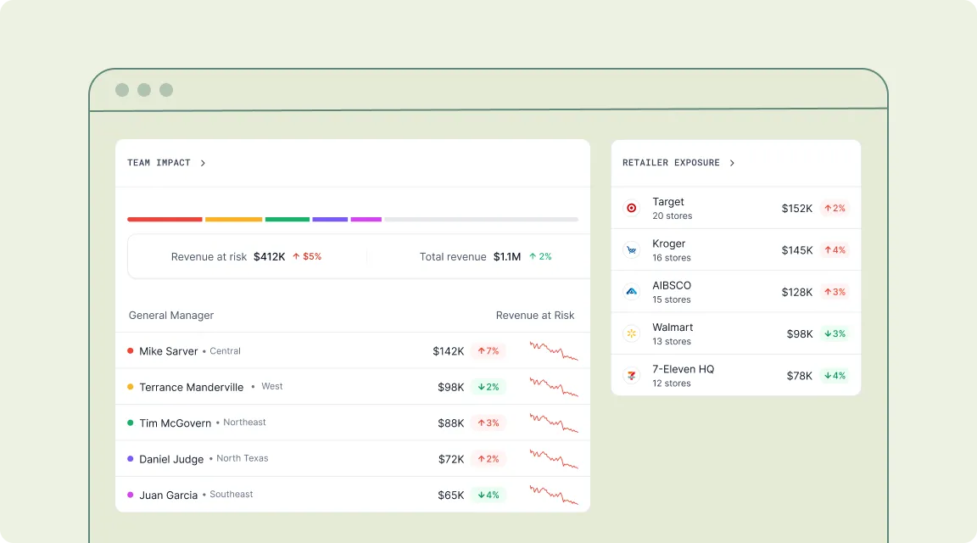Open the RETAILER EXPOSURE header link

pos(671,163)
